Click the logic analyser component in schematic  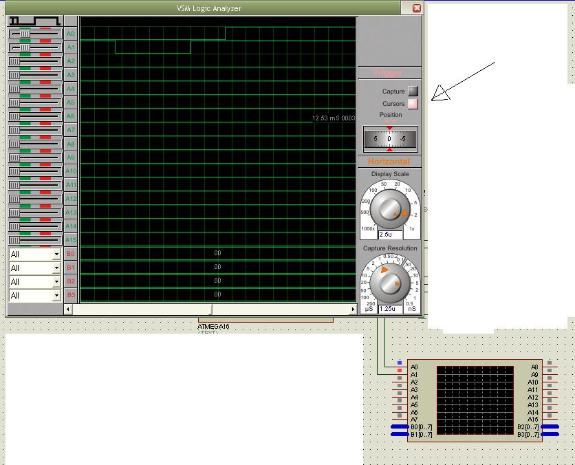[x=475, y=400]
